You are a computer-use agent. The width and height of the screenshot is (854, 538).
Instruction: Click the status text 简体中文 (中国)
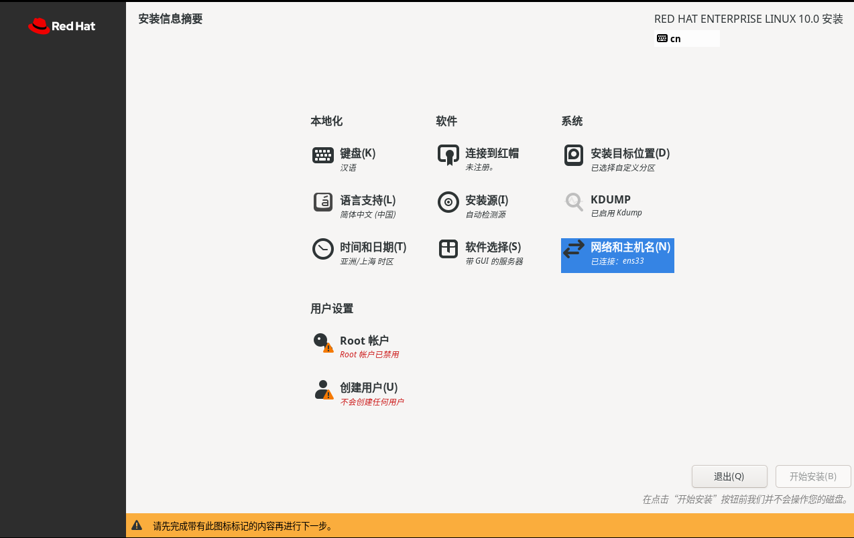368,215
